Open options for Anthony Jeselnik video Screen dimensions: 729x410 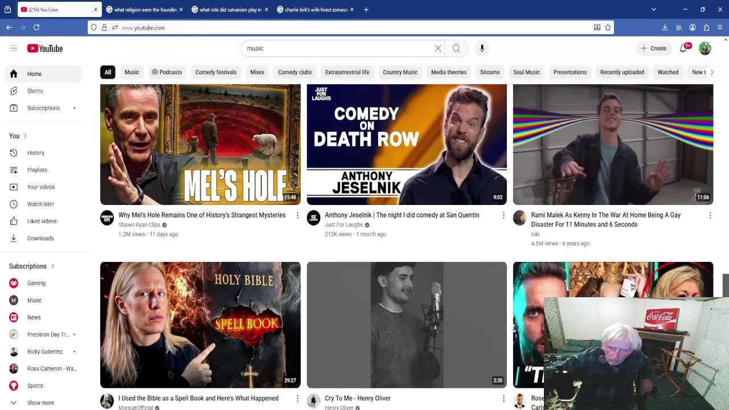coord(503,215)
